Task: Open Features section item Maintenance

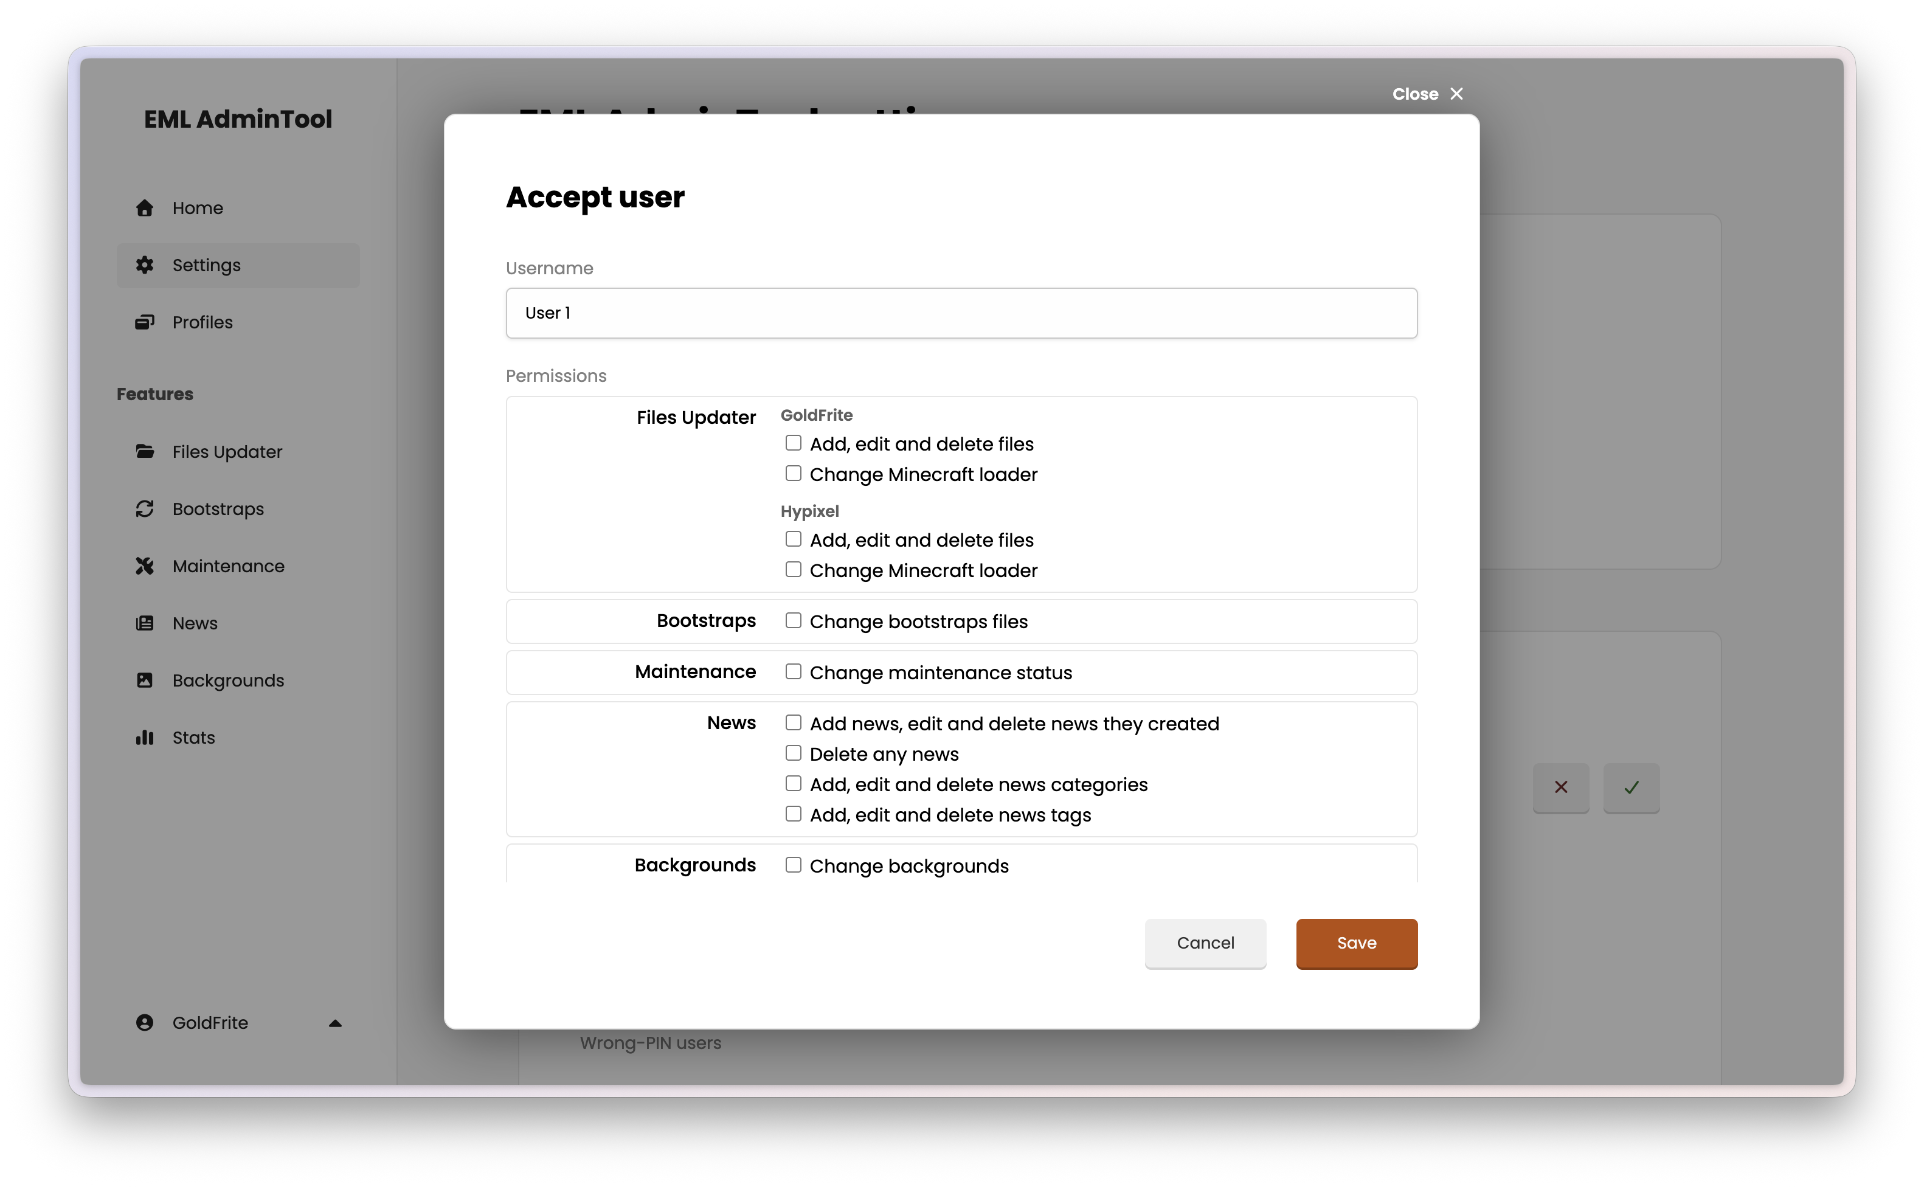Action: tap(229, 566)
